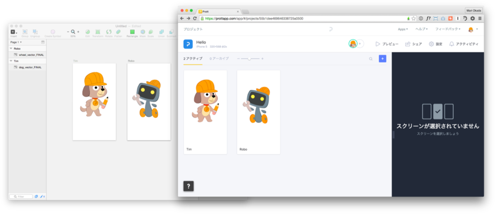Click the blue plus add-screen button
Viewport: 495px width, 214px height.
tap(382, 58)
